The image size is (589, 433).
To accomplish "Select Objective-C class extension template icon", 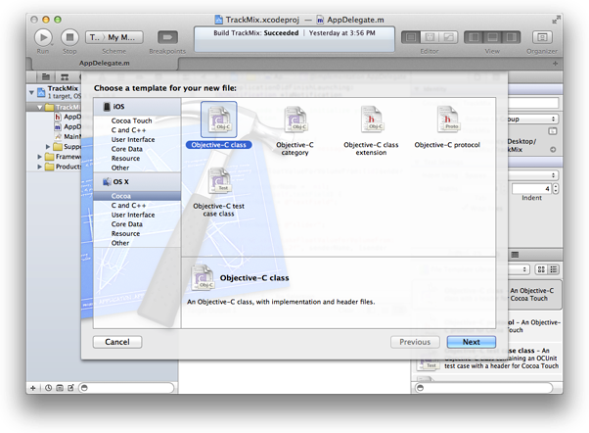I will pos(371,120).
